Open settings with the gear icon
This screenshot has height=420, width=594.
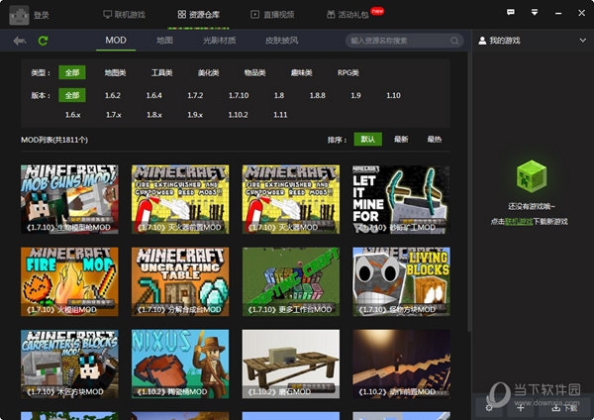point(489,408)
